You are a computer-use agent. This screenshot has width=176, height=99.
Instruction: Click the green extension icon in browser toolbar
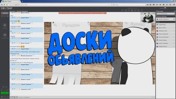tap(167, 5)
